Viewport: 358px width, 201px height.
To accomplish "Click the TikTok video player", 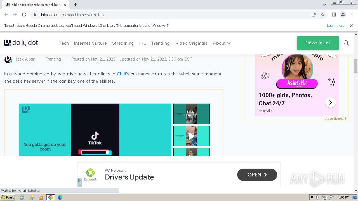I will (95, 130).
